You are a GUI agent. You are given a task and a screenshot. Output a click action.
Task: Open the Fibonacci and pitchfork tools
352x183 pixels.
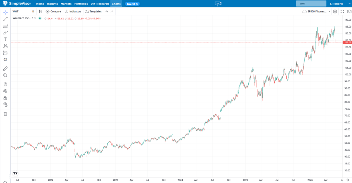click(x=5, y=26)
